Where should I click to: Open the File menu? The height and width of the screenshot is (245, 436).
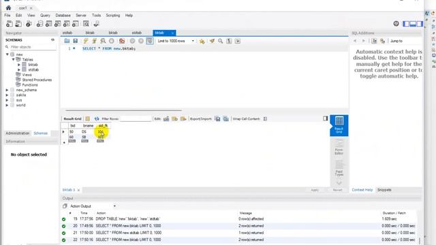(7, 15)
